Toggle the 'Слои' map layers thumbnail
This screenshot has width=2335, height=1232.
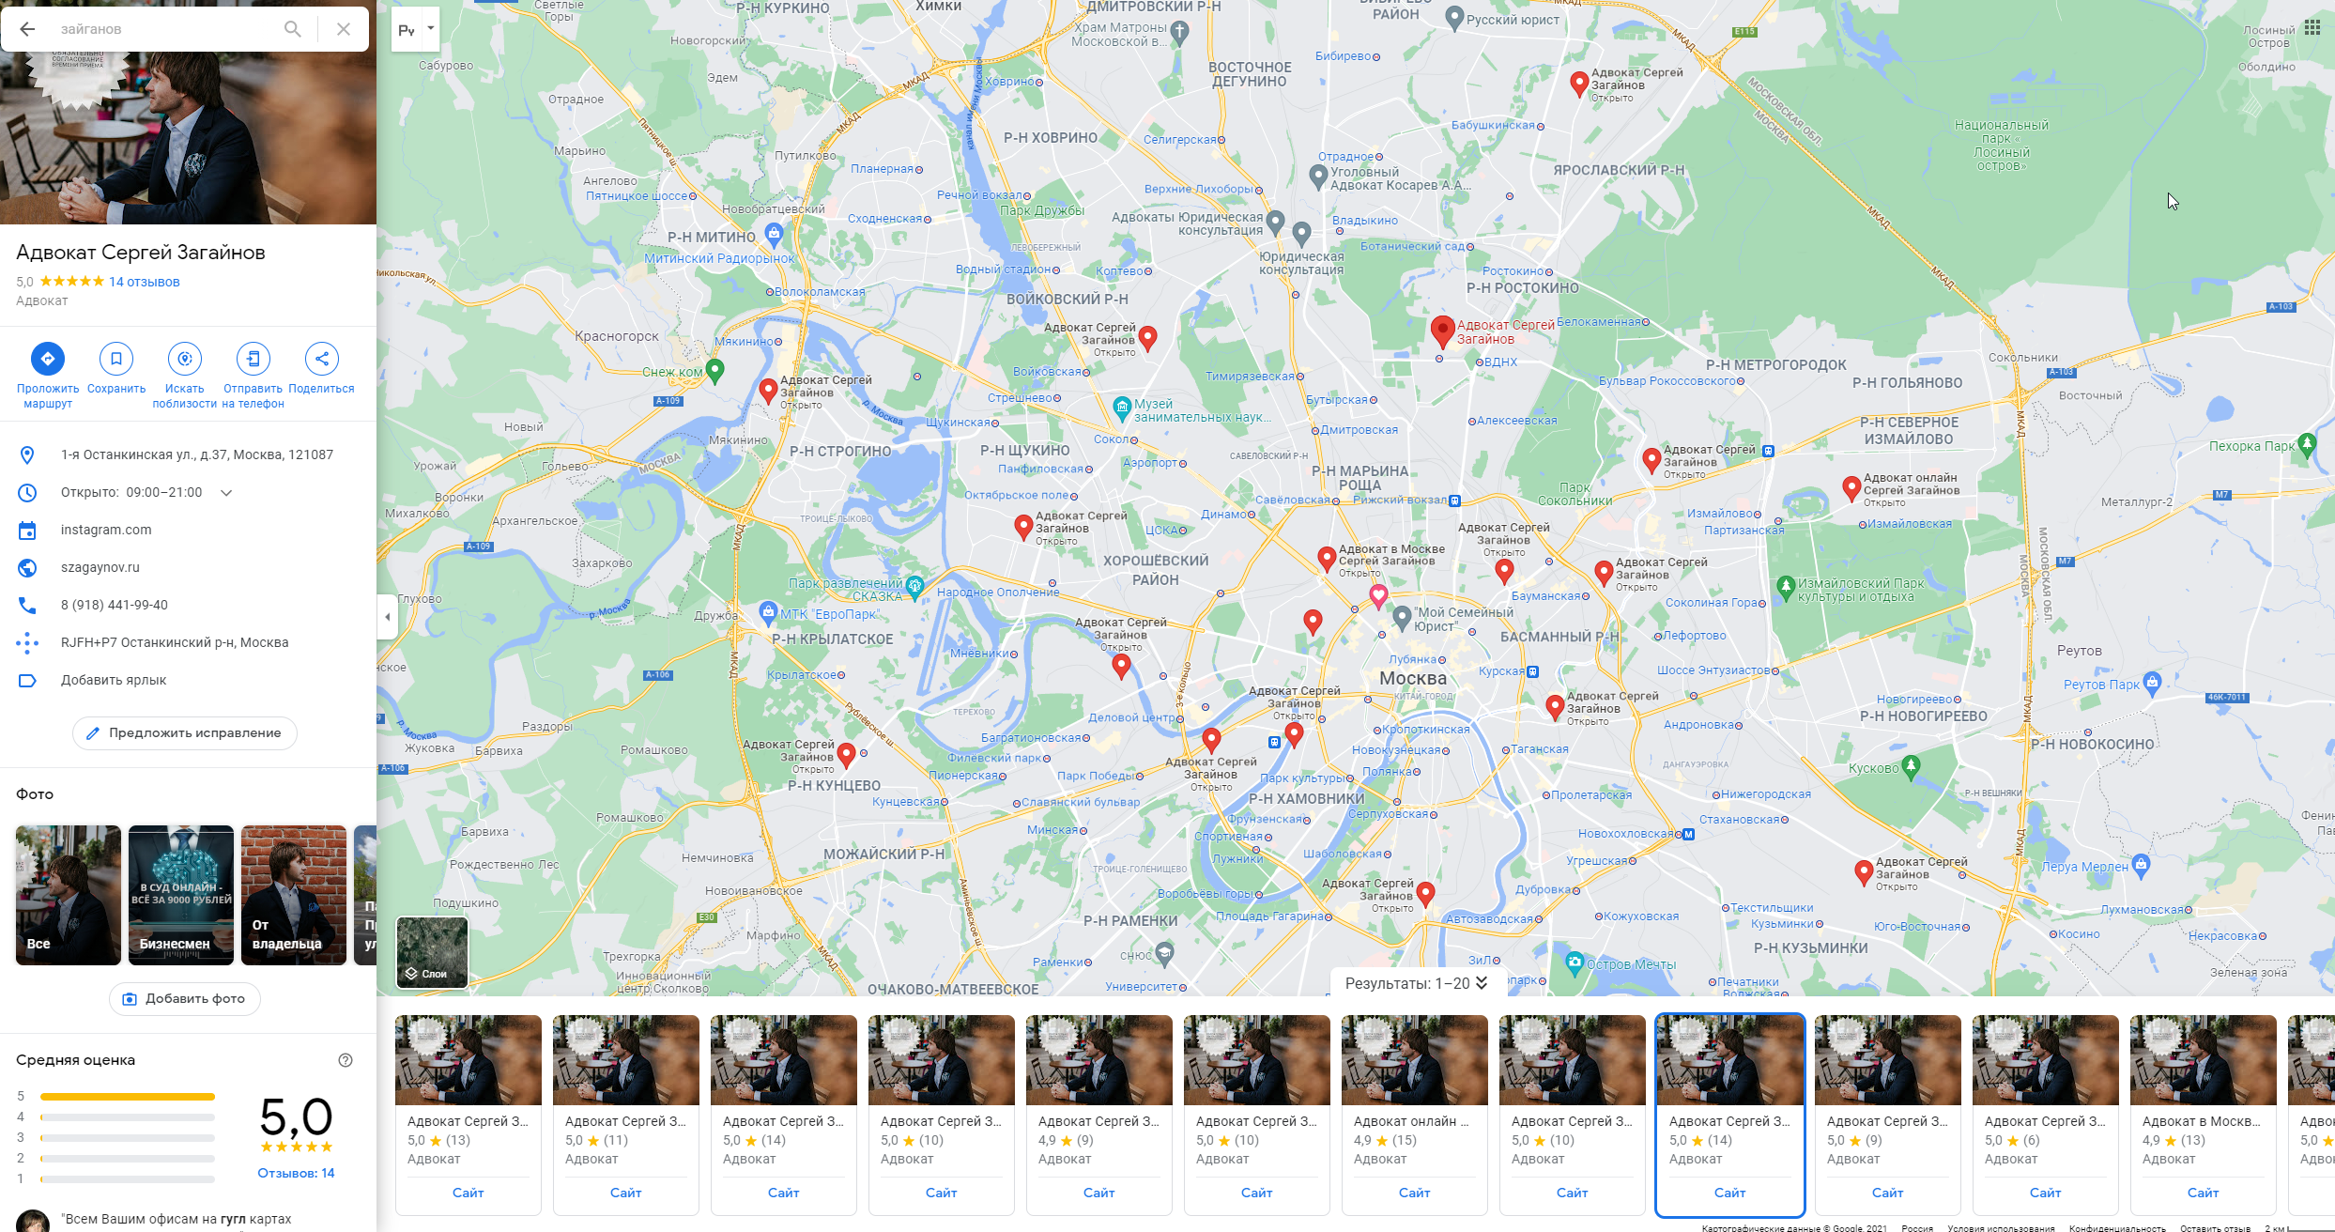pos(432,952)
